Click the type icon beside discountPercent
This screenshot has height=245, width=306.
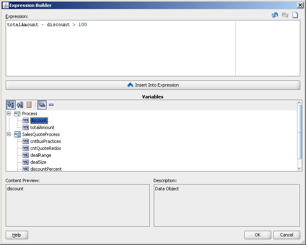(26, 169)
